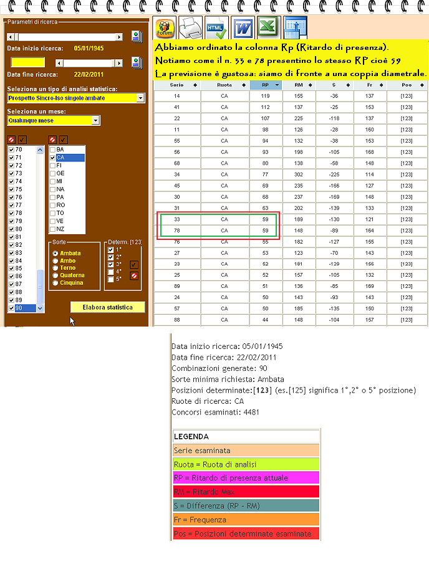The height and width of the screenshot is (564, 429).
Task: Enable the 4° position checkbox
Action: click(x=110, y=272)
